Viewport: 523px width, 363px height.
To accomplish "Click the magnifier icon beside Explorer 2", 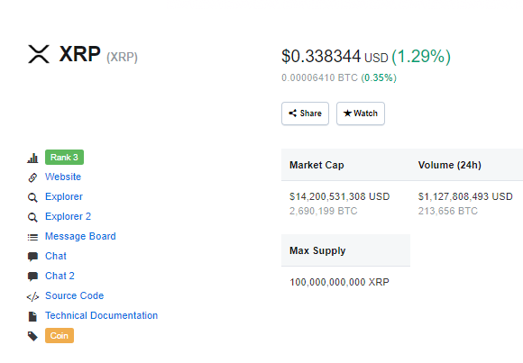I will click(32, 217).
